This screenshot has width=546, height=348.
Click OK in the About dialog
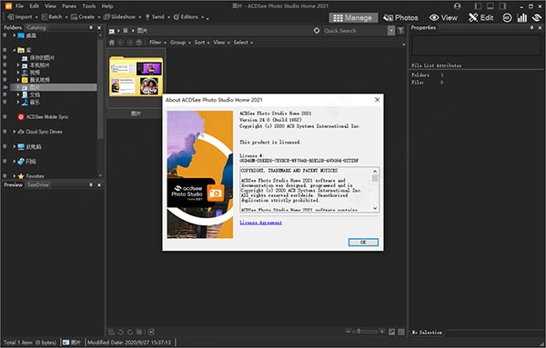pyautogui.click(x=363, y=242)
